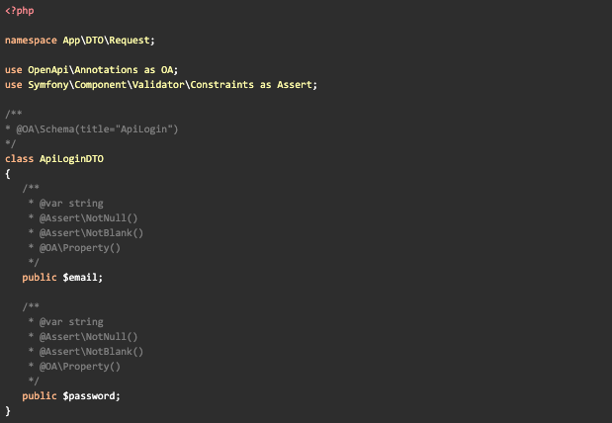This screenshot has width=612, height=423.
Task: Click the <?php opening tag
Action: tap(20, 11)
